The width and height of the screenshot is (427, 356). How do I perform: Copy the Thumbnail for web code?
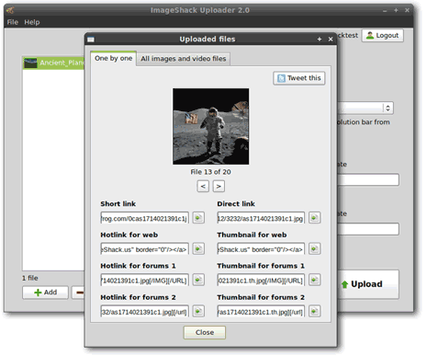[314, 249]
